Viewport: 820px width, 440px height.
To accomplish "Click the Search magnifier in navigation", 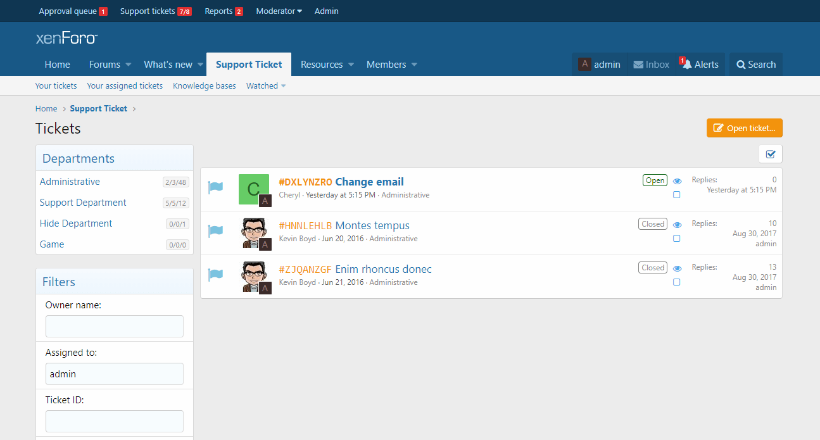I will click(x=741, y=65).
